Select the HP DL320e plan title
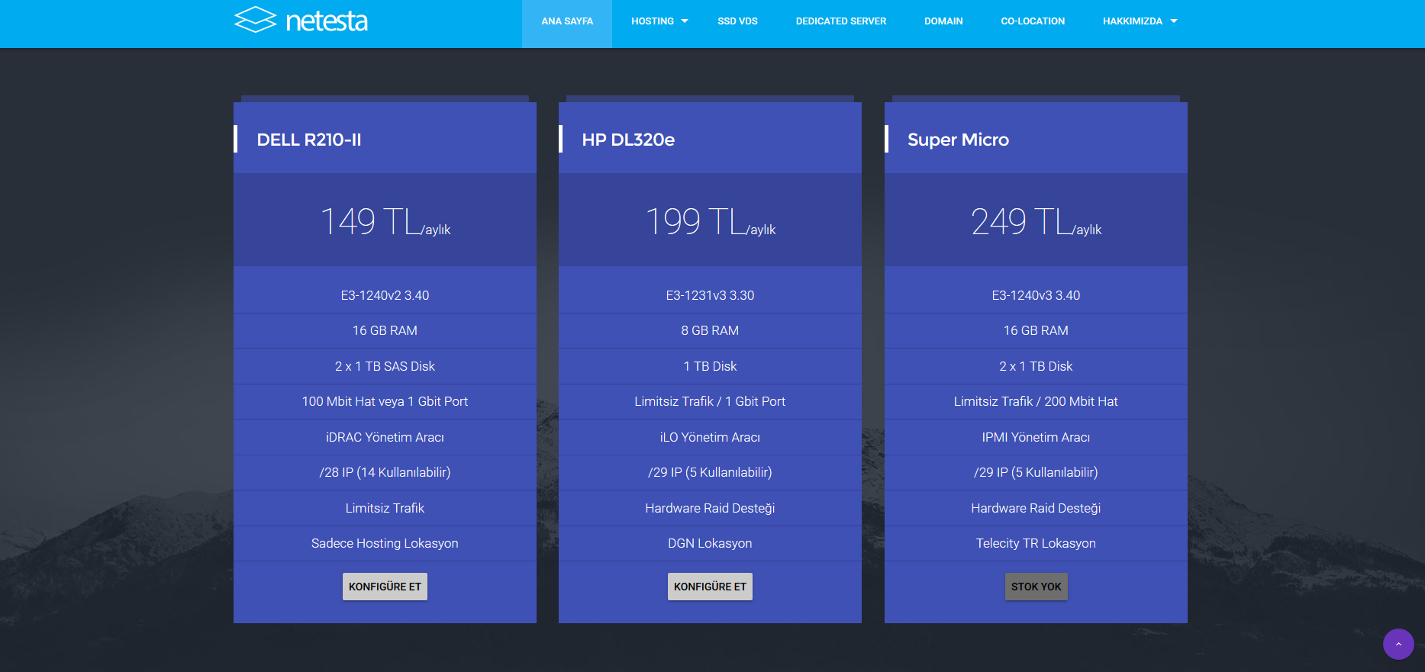Image resolution: width=1425 pixels, height=672 pixels. [x=628, y=140]
